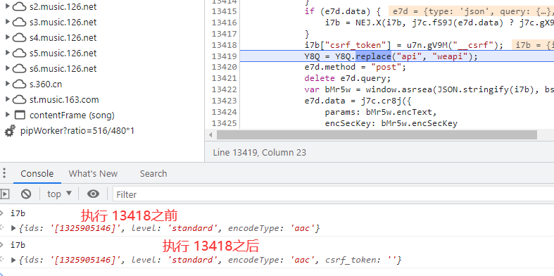Image resolution: width=554 pixels, height=276 pixels.
Task: Select the s2.music.126.net cloud icon
Action: (x=19, y=7)
